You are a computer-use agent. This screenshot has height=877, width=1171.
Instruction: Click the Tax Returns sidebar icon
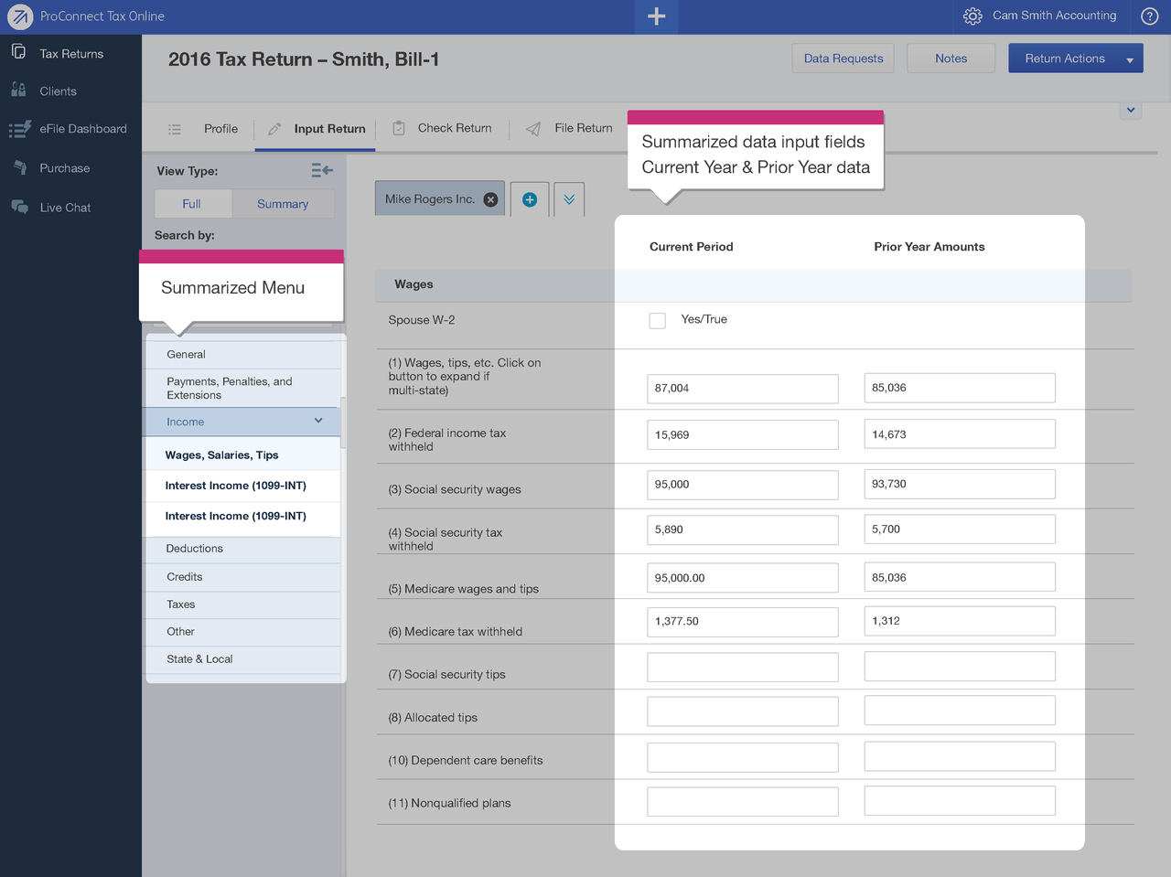click(x=18, y=51)
